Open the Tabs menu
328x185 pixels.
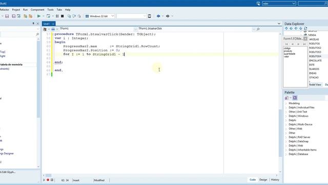pyautogui.click(x=59, y=10)
